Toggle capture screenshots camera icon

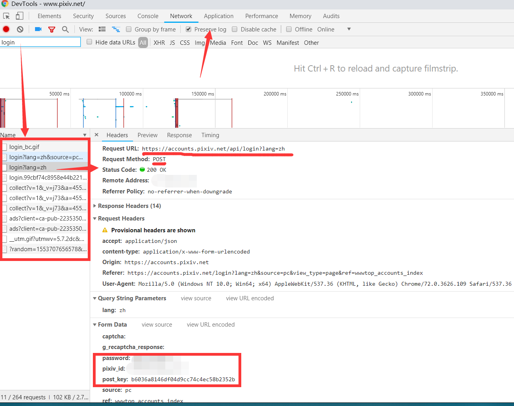coord(38,29)
